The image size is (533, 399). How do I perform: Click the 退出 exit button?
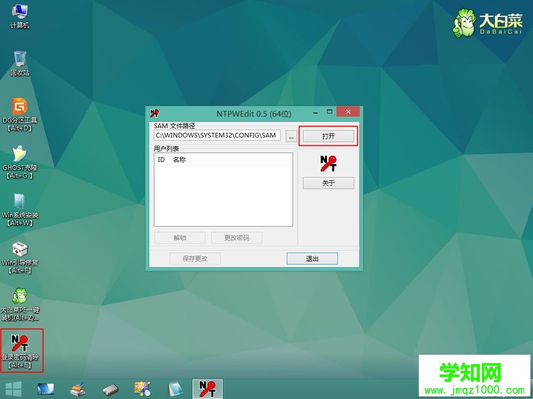pos(312,258)
